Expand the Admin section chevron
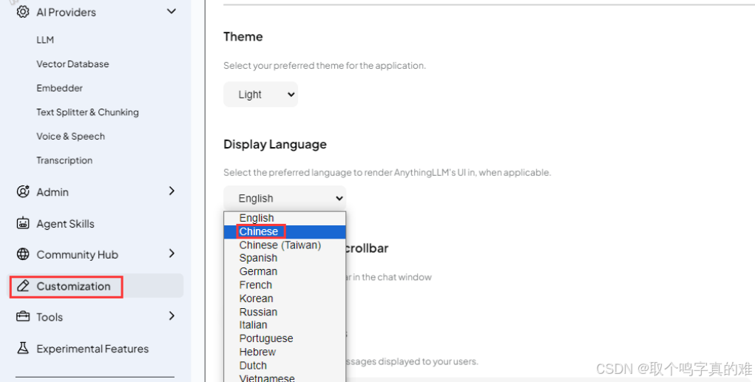 coord(172,191)
